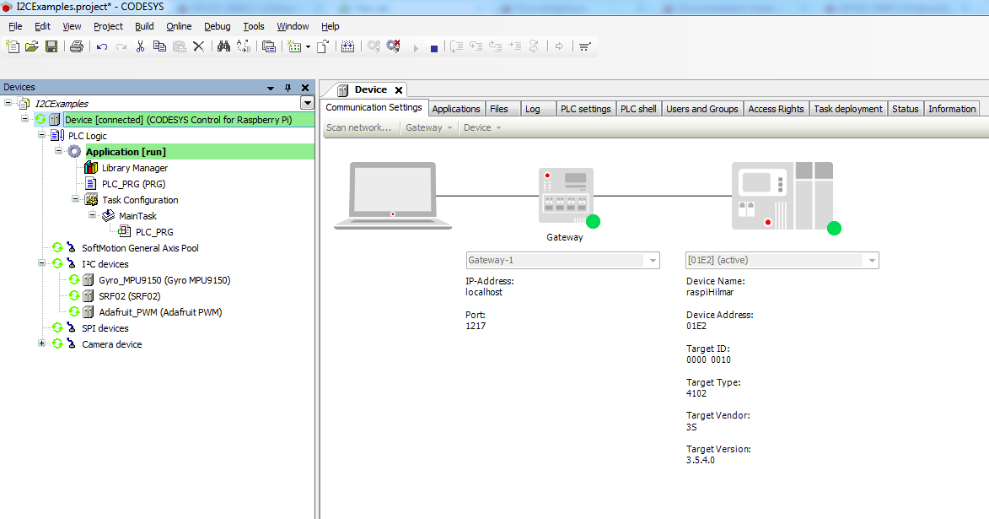This screenshot has height=519, width=989.
Task: Log out using gear with red X icon
Action: pyautogui.click(x=394, y=46)
